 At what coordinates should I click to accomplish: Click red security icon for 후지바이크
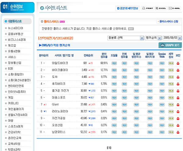tap(178, 84)
